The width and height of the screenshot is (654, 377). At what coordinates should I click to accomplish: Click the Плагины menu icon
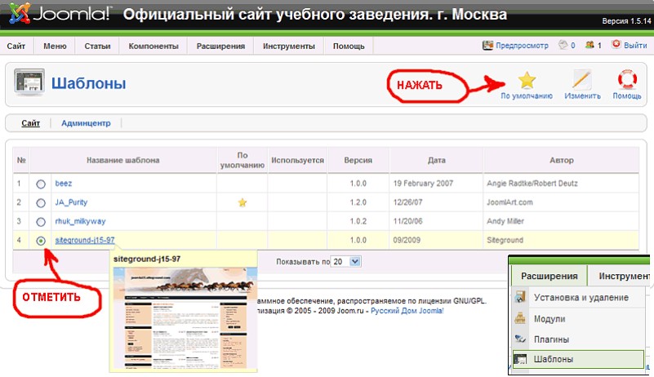pyautogui.click(x=520, y=339)
